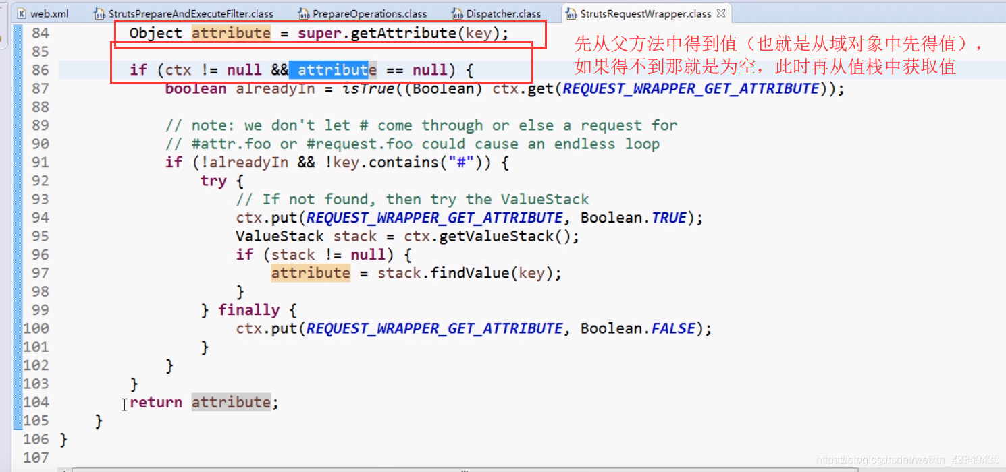Click the class file icon on the Dispatcher tab
The width and height of the screenshot is (1006, 472).
tap(458, 13)
